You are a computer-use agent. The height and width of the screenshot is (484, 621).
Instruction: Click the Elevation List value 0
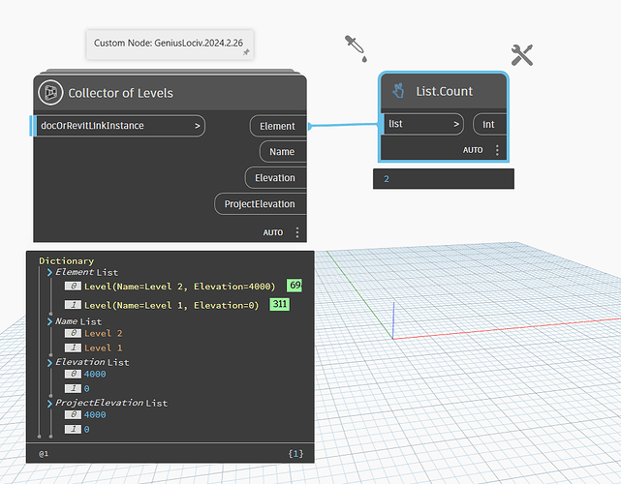pos(87,389)
